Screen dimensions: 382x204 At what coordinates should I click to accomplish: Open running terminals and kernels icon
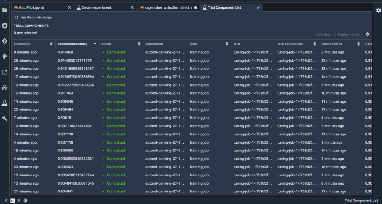pos(4,26)
